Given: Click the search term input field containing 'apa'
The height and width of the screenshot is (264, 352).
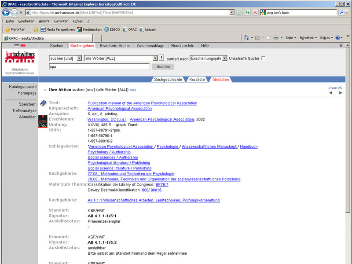Looking at the screenshot, I should 99,67.
